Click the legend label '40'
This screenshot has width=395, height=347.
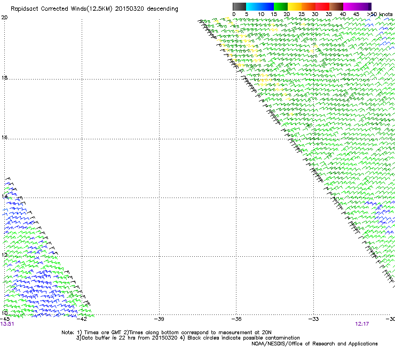tap(343, 14)
